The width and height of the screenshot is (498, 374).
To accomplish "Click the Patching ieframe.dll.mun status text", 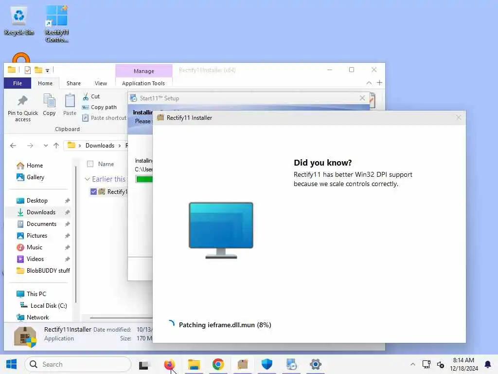I will pos(225,325).
